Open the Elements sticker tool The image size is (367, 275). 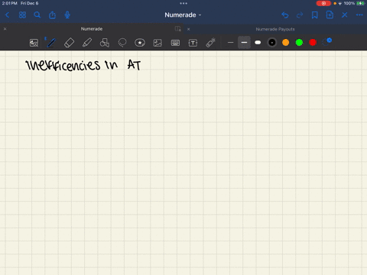pyautogui.click(x=140, y=43)
